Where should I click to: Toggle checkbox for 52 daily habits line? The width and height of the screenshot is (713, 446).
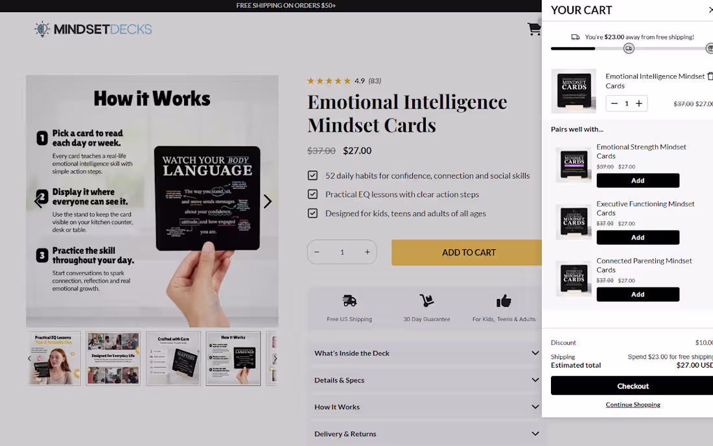312,175
